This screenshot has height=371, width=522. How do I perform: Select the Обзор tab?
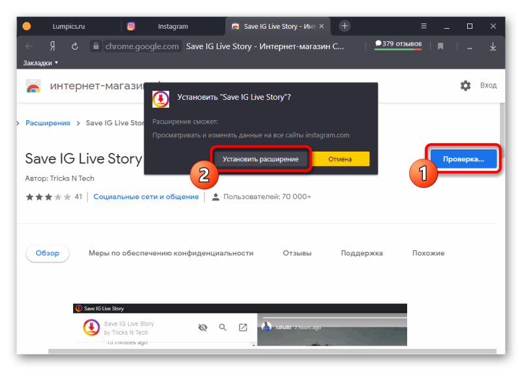pyautogui.click(x=47, y=253)
